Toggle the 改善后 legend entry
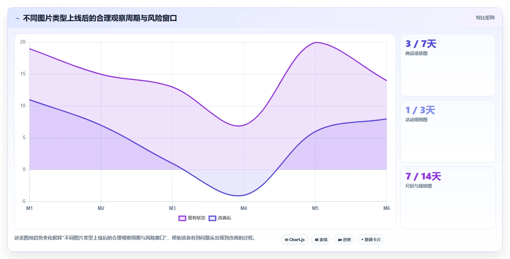This screenshot has width=510, height=259. pyautogui.click(x=220, y=218)
